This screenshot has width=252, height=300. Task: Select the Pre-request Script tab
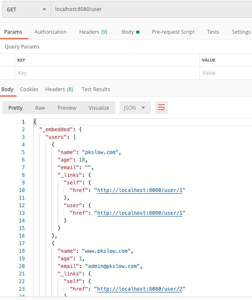click(173, 32)
